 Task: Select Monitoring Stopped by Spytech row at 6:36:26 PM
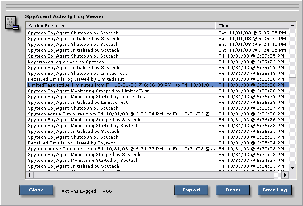(157, 119)
